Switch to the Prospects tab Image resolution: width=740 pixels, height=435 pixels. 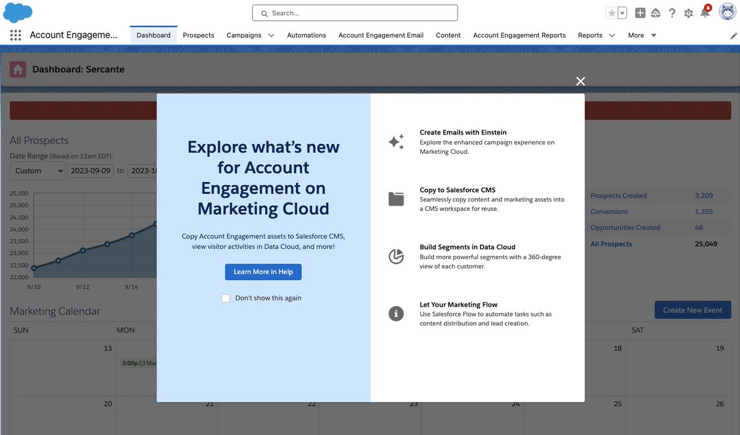(x=198, y=35)
